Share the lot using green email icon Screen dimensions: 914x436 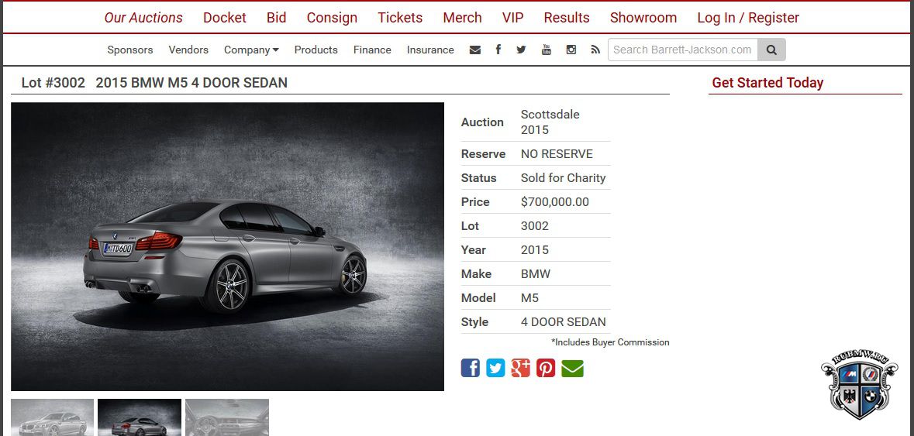pos(572,369)
